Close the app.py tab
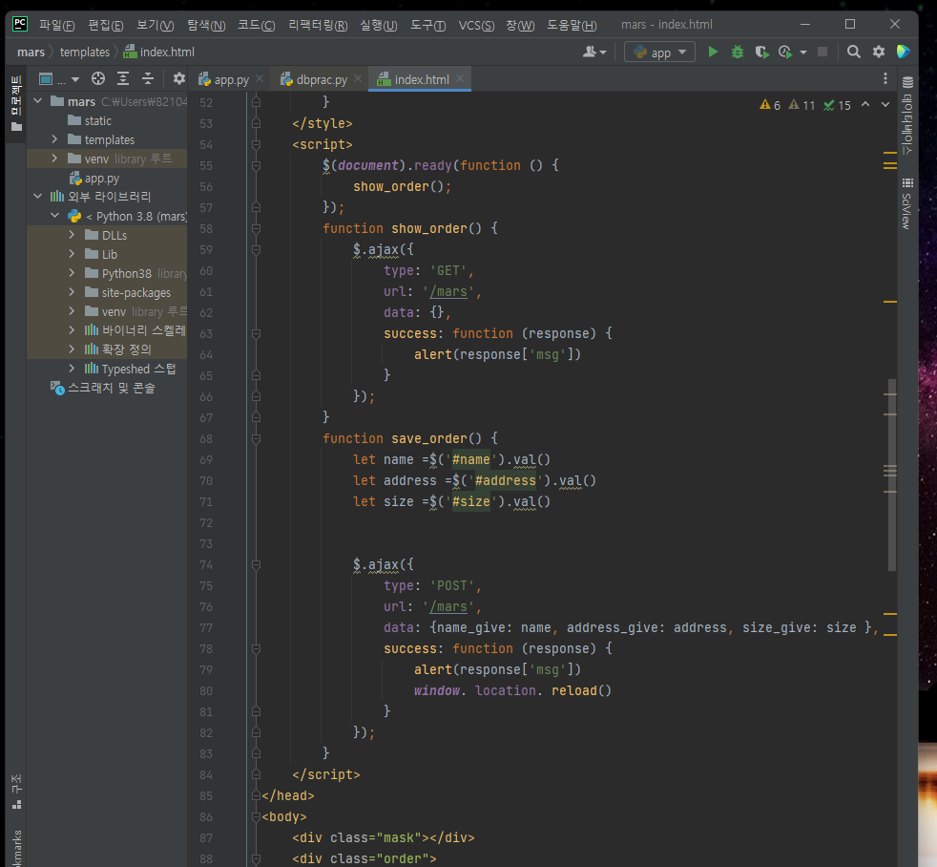Viewport: 937px width, 867px height. 260,79
